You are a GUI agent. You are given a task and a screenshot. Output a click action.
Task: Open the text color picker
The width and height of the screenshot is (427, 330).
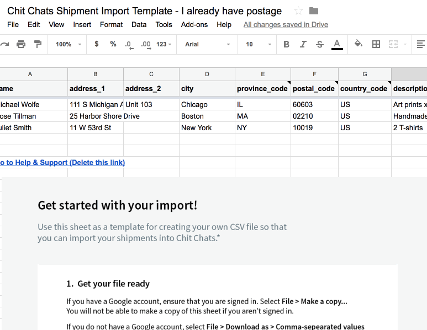pos(337,44)
